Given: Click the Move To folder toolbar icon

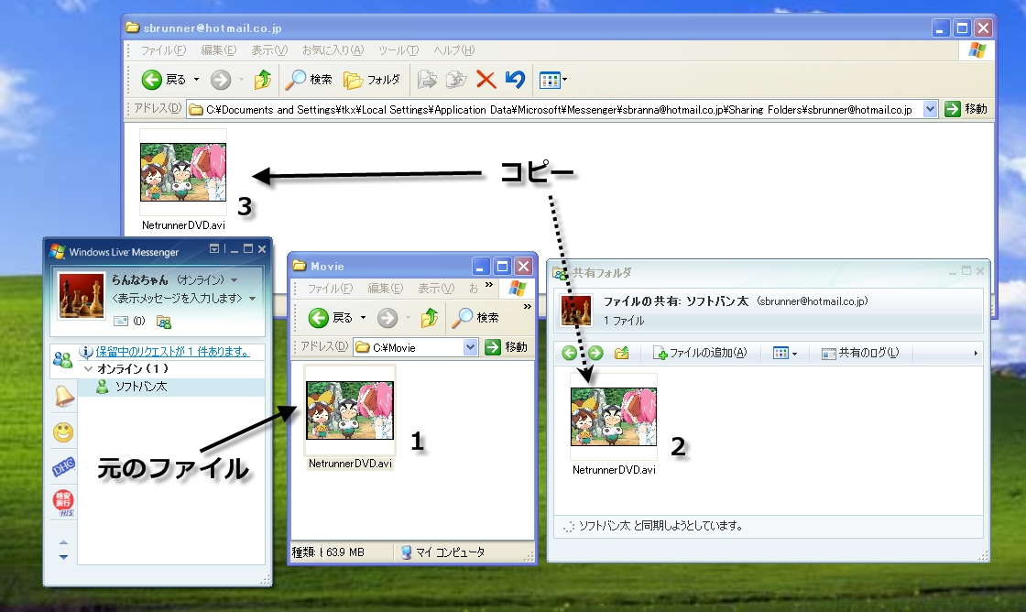Looking at the screenshot, I should pyautogui.click(x=427, y=80).
